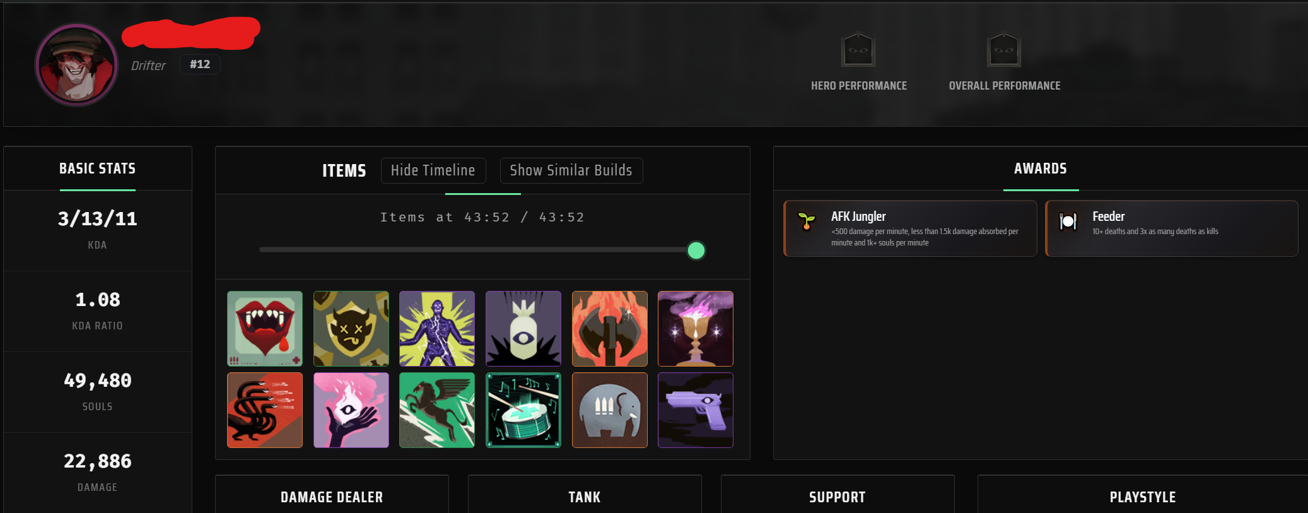Screen dimensions: 1308x513
Task: Toggle the Hide Timeline button
Action: pos(433,170)
